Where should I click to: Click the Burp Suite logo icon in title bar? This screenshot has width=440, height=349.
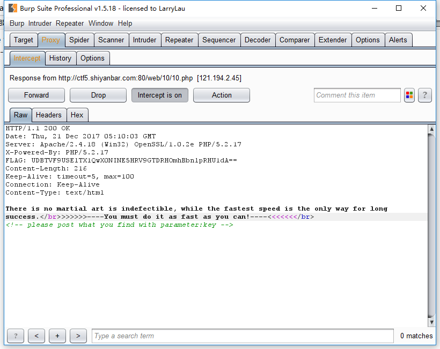13,8
